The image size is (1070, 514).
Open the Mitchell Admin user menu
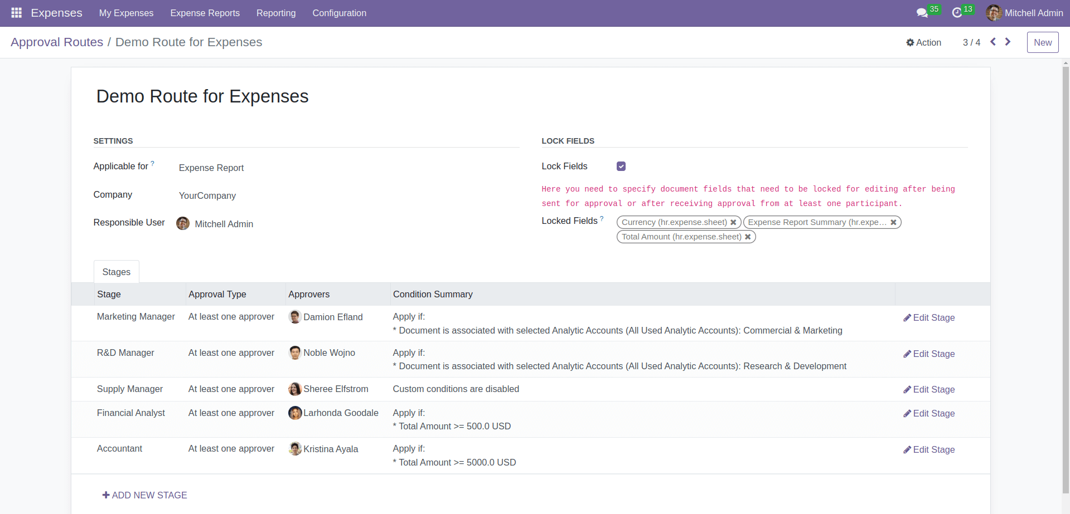[x=1024, y=12]
